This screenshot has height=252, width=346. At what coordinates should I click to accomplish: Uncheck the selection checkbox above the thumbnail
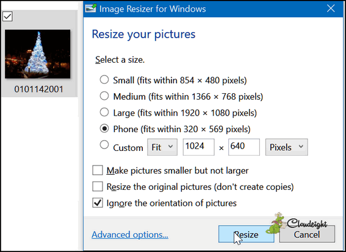pos(7,16)
